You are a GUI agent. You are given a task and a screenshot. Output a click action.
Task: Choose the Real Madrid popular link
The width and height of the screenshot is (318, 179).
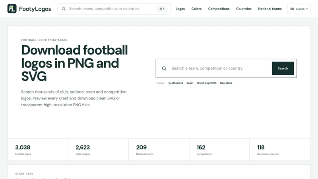(176, 83)
